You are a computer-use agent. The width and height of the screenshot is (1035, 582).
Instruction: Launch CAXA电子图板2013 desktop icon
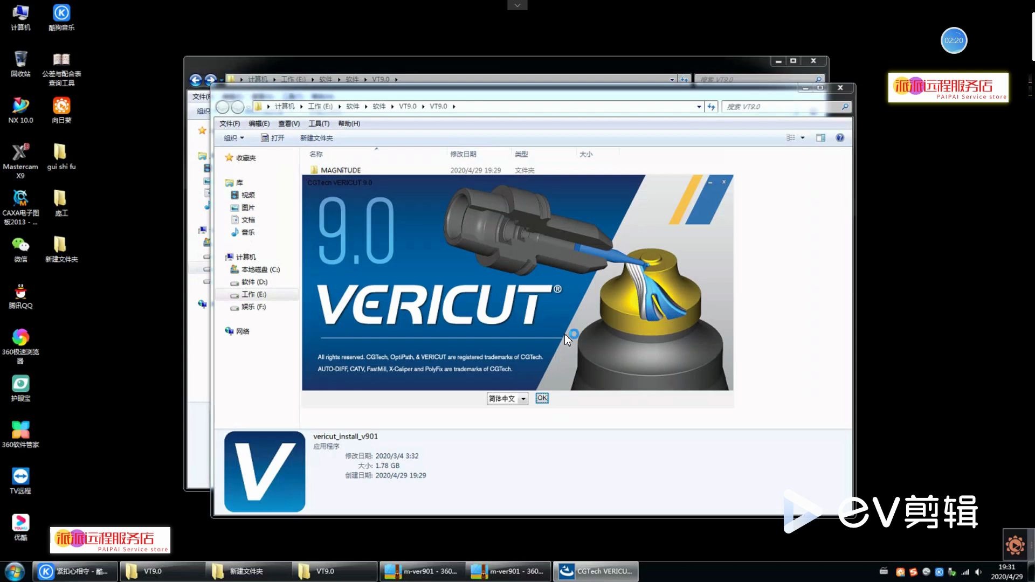click(20, 207)
